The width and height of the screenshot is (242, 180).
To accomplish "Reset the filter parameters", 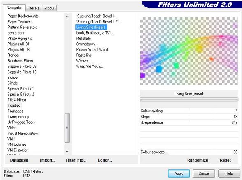I will coord(226,160).
